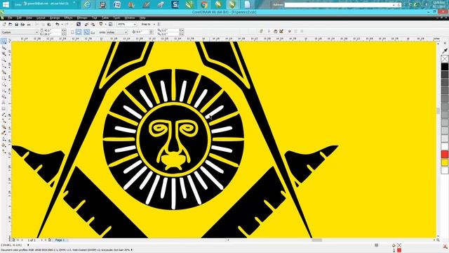Select the Interactive Fill tool in the toolbox
Screen dimensions: 449x253
(x=4, y=151)
